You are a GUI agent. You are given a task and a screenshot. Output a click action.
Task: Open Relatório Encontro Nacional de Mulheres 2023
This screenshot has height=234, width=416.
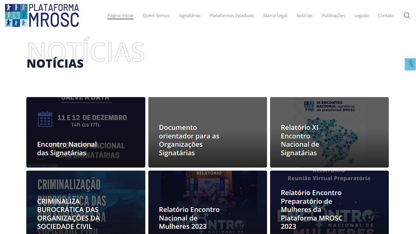coord(208,202)
